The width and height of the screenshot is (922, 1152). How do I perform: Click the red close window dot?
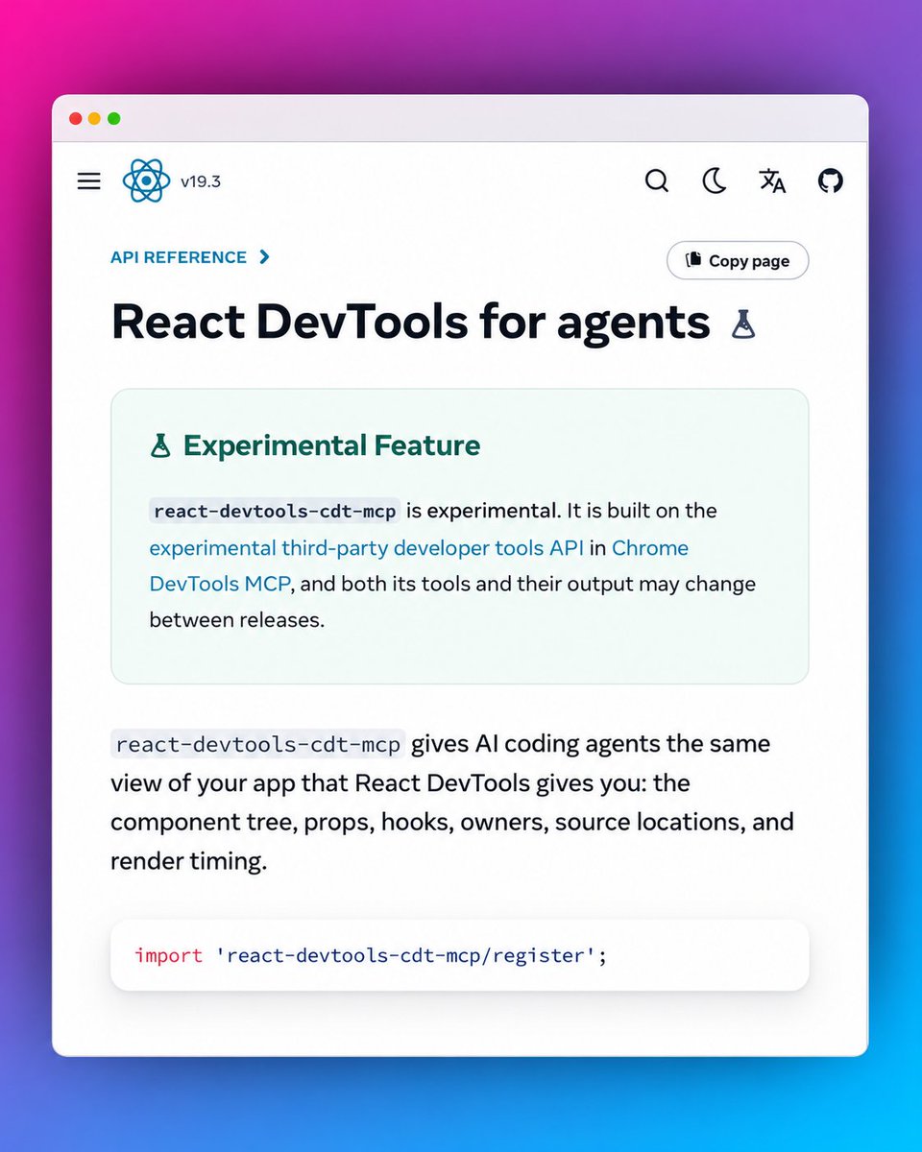coord(76,119)
